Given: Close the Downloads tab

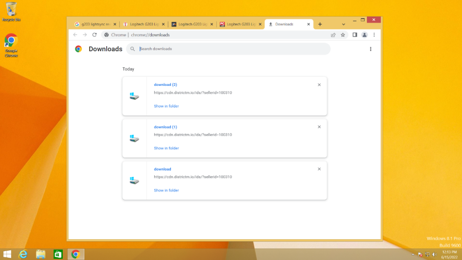Looking at the screenshot, I should point(309,24).
